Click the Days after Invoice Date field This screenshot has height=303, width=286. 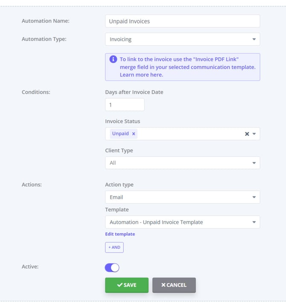pos(125,105)
